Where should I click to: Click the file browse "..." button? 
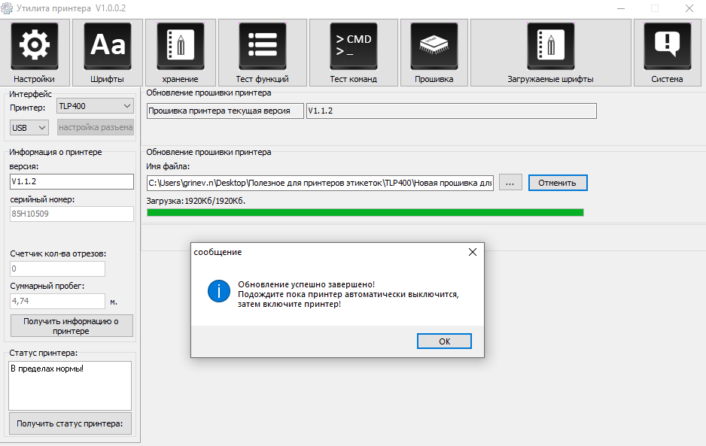tap(510, 183)
